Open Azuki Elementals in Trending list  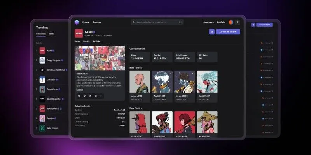pyautogui.click(x=52, y=99)
